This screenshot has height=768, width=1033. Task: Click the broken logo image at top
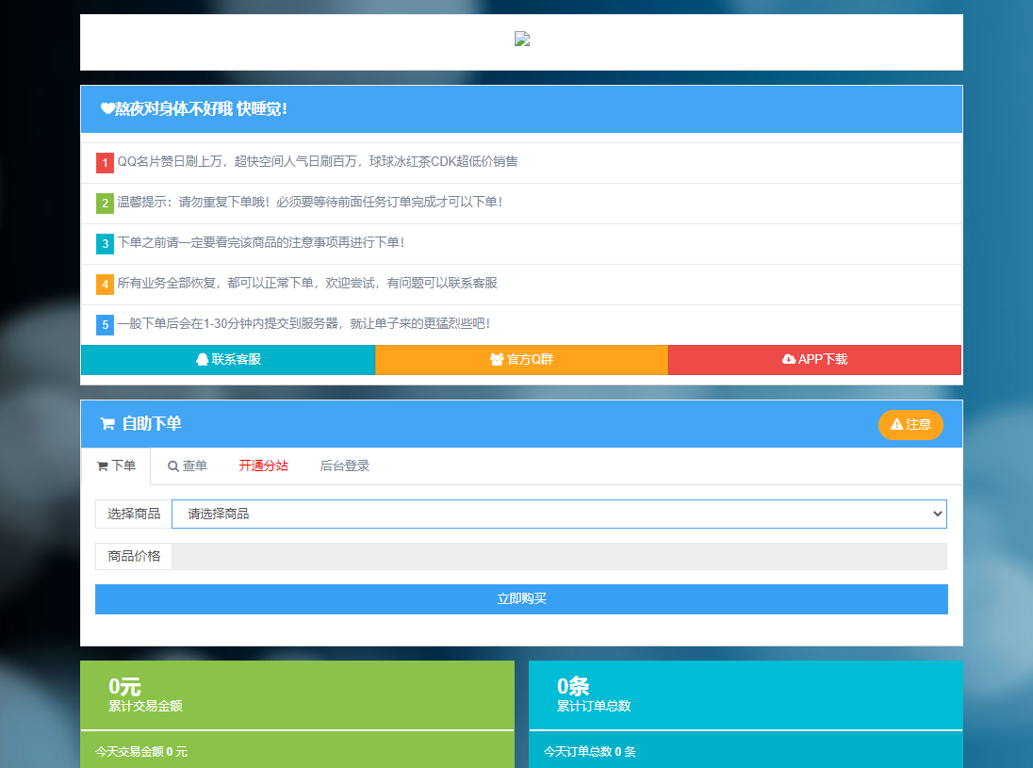522,40
